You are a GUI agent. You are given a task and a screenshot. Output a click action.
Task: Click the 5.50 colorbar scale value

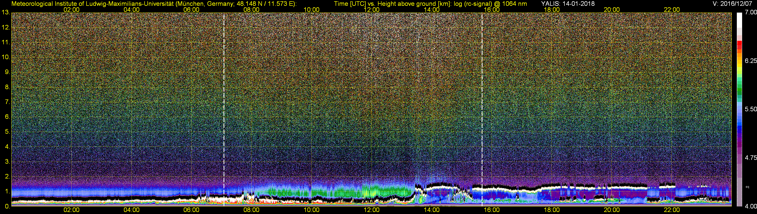click(x=750, y=109)
